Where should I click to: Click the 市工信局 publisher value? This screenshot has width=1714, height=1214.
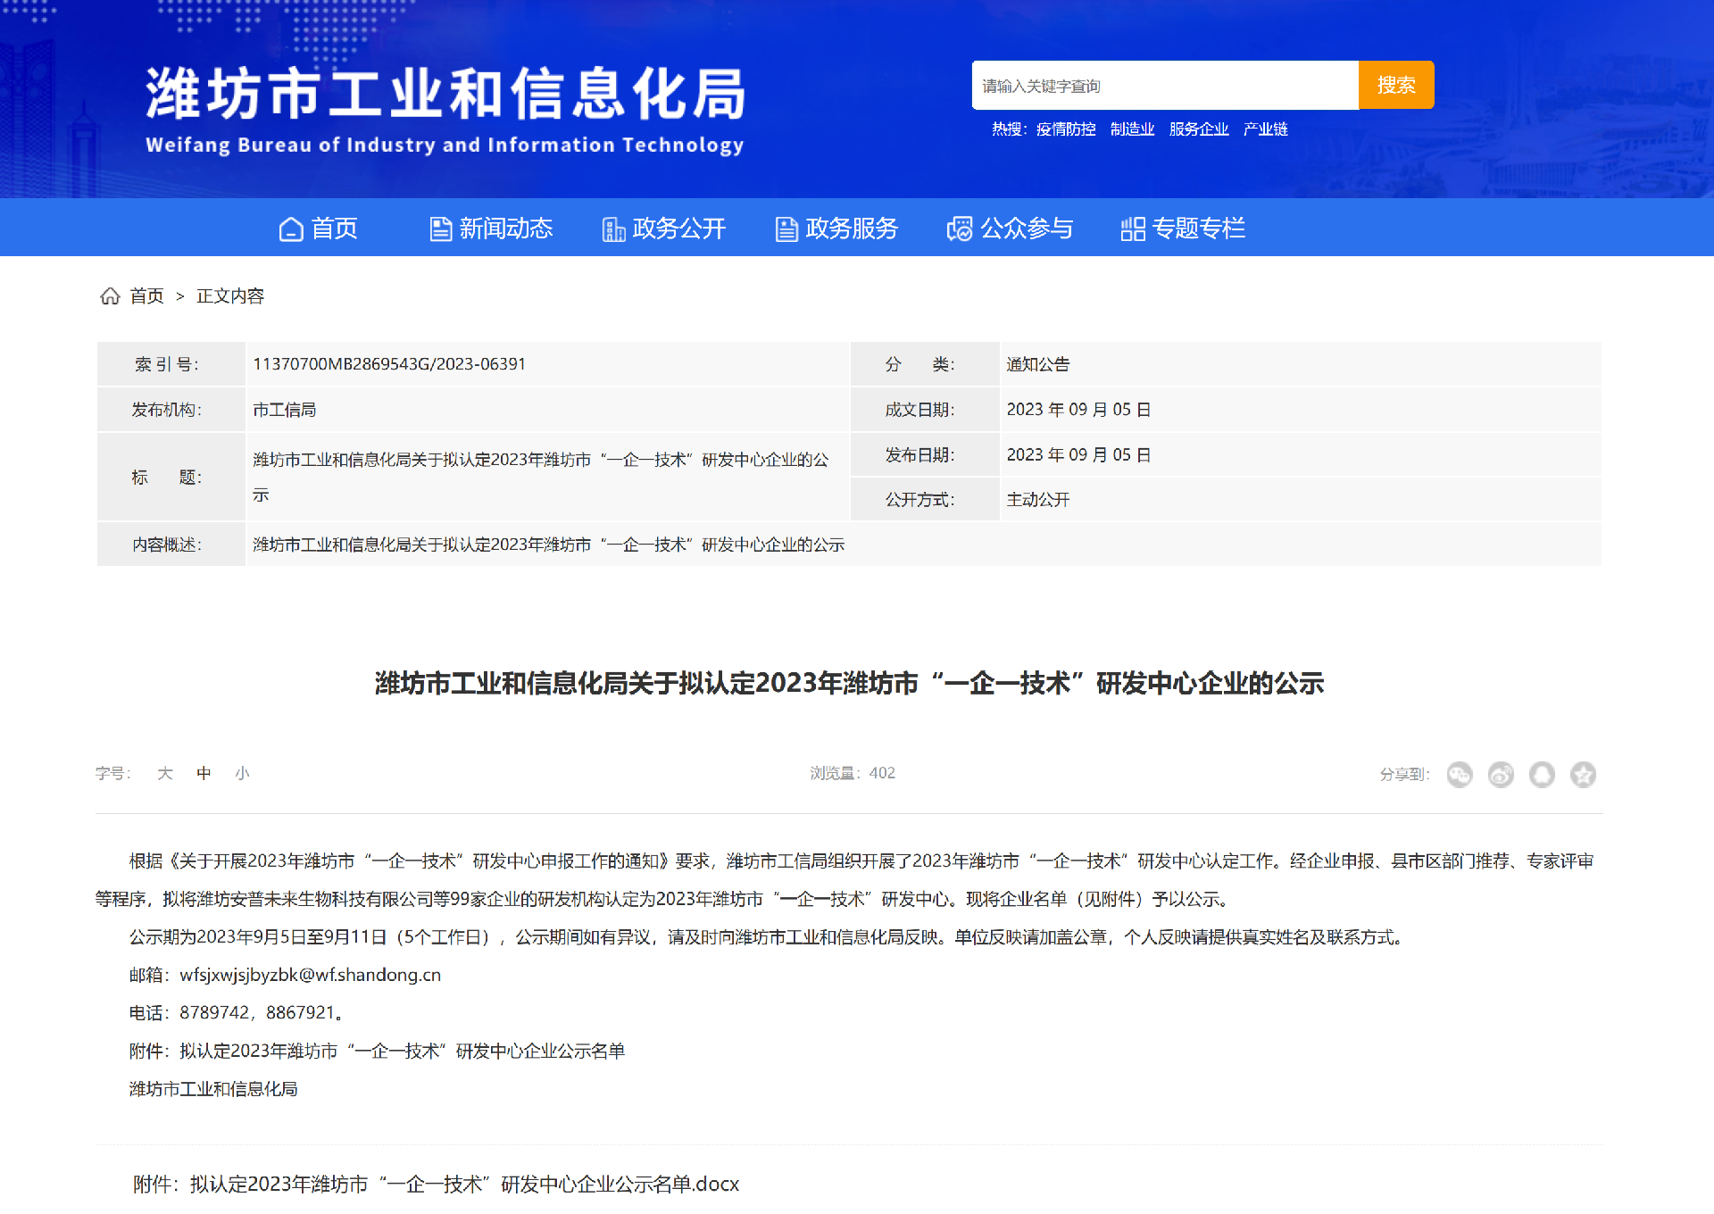[x=285, y=410]
